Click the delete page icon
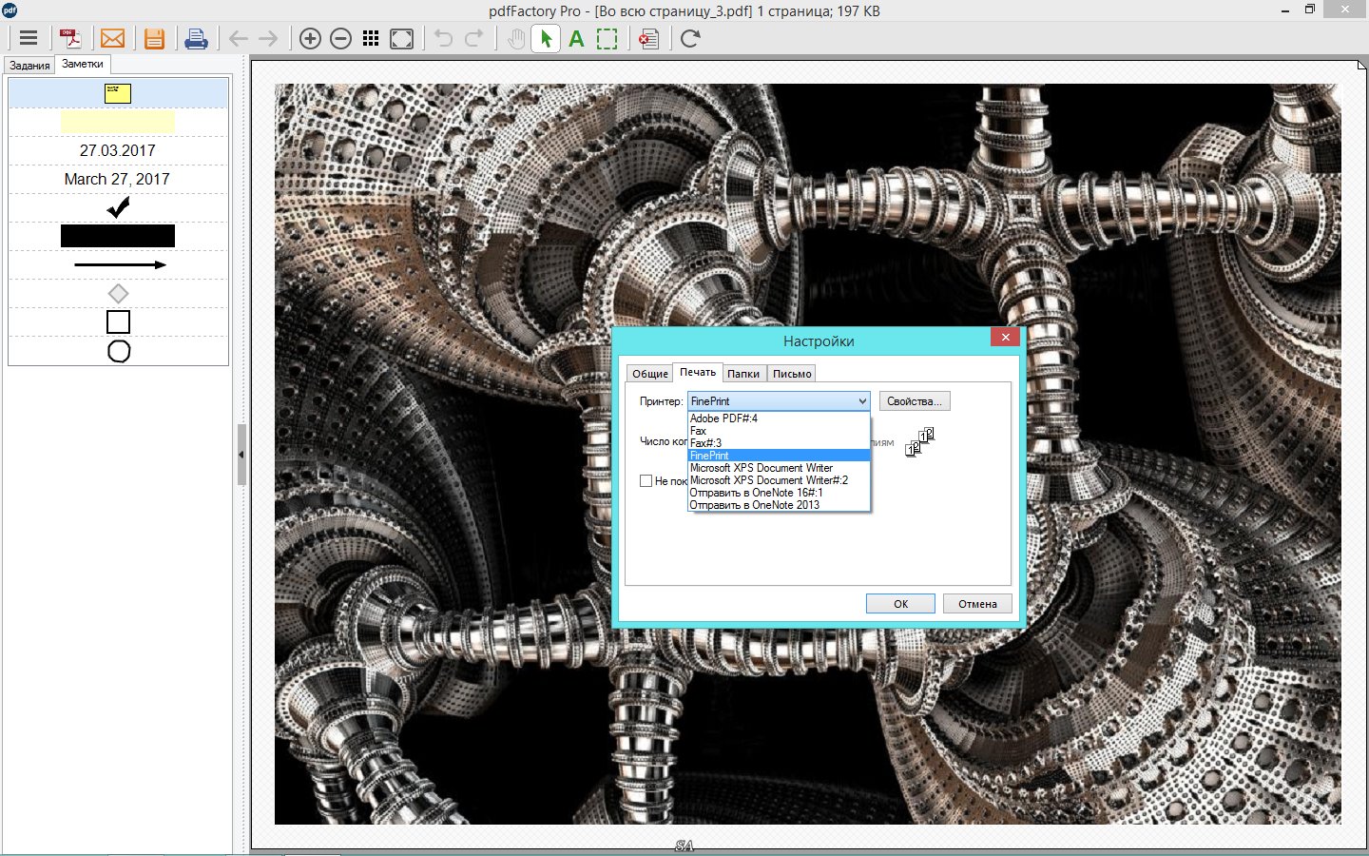1369x856 pixels. [648, 38]
